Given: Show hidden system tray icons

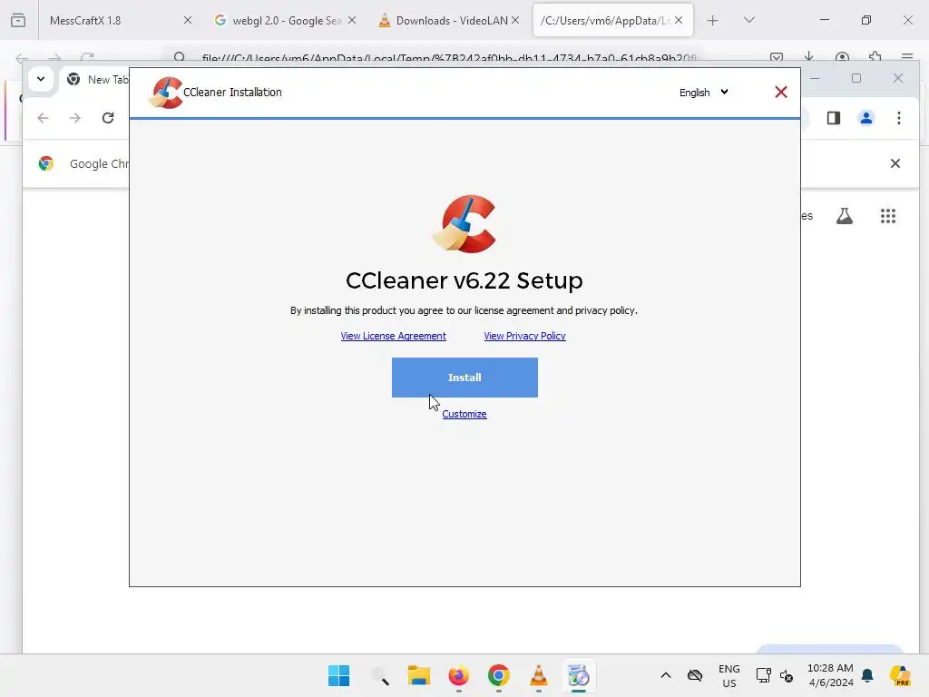Looking at the screenshot, I should [665, 675].
